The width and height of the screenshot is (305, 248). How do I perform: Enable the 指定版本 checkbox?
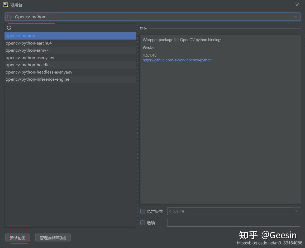coord(142,211)
